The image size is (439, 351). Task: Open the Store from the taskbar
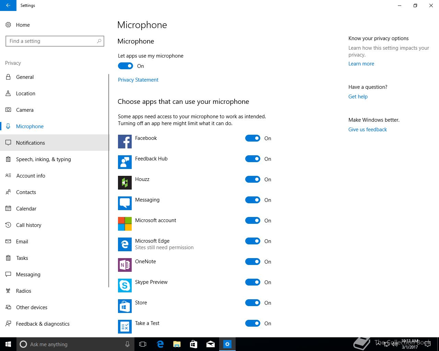(193, 344)
